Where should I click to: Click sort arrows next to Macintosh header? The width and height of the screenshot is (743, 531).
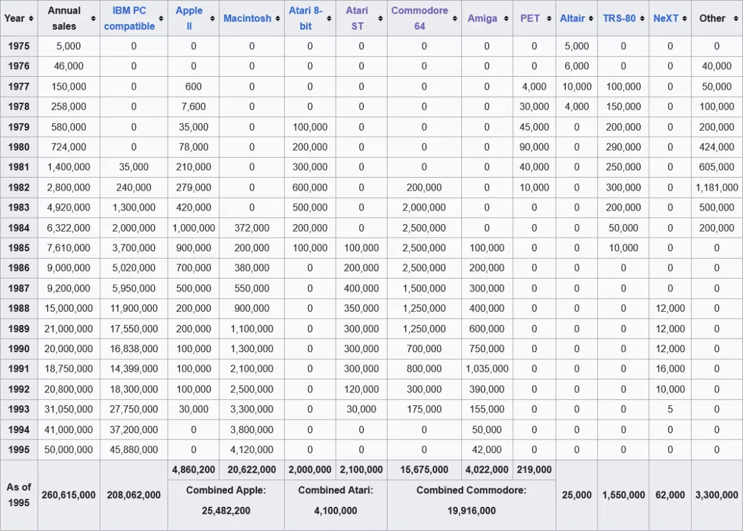[277, 19]
